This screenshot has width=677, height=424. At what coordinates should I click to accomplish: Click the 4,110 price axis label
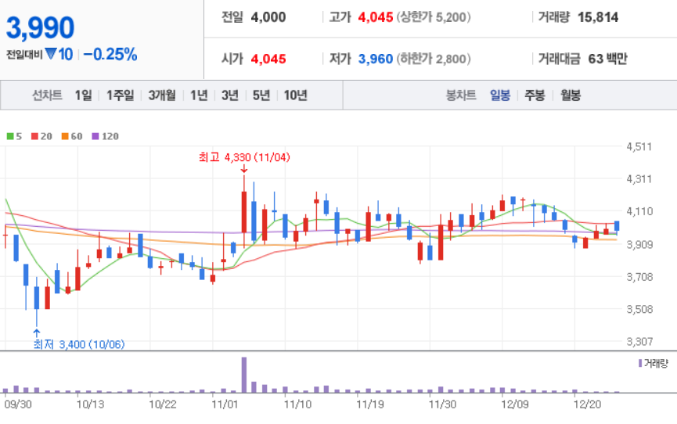point(639,211)
